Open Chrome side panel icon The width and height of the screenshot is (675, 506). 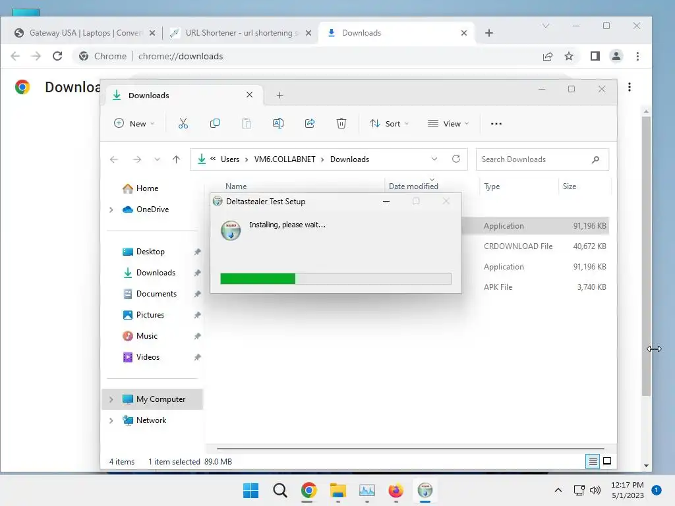(595, 56)
